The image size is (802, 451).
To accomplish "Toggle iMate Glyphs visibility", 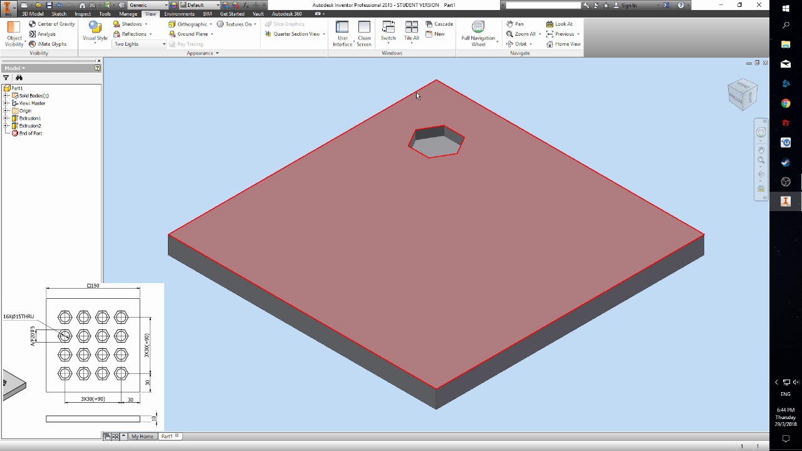I will click(48, 44).
